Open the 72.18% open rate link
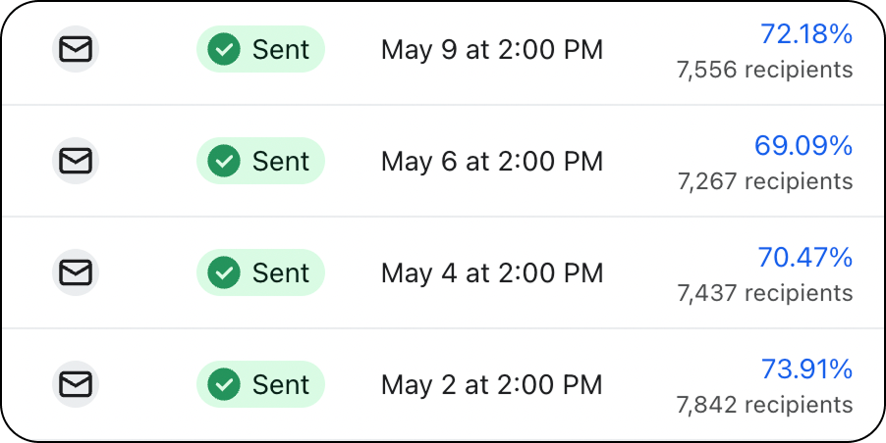Screen dimensions: 886x443 tap(806, 34)
